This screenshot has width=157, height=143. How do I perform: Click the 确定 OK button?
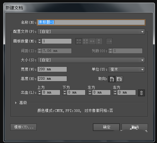click(x=106, y=127)
